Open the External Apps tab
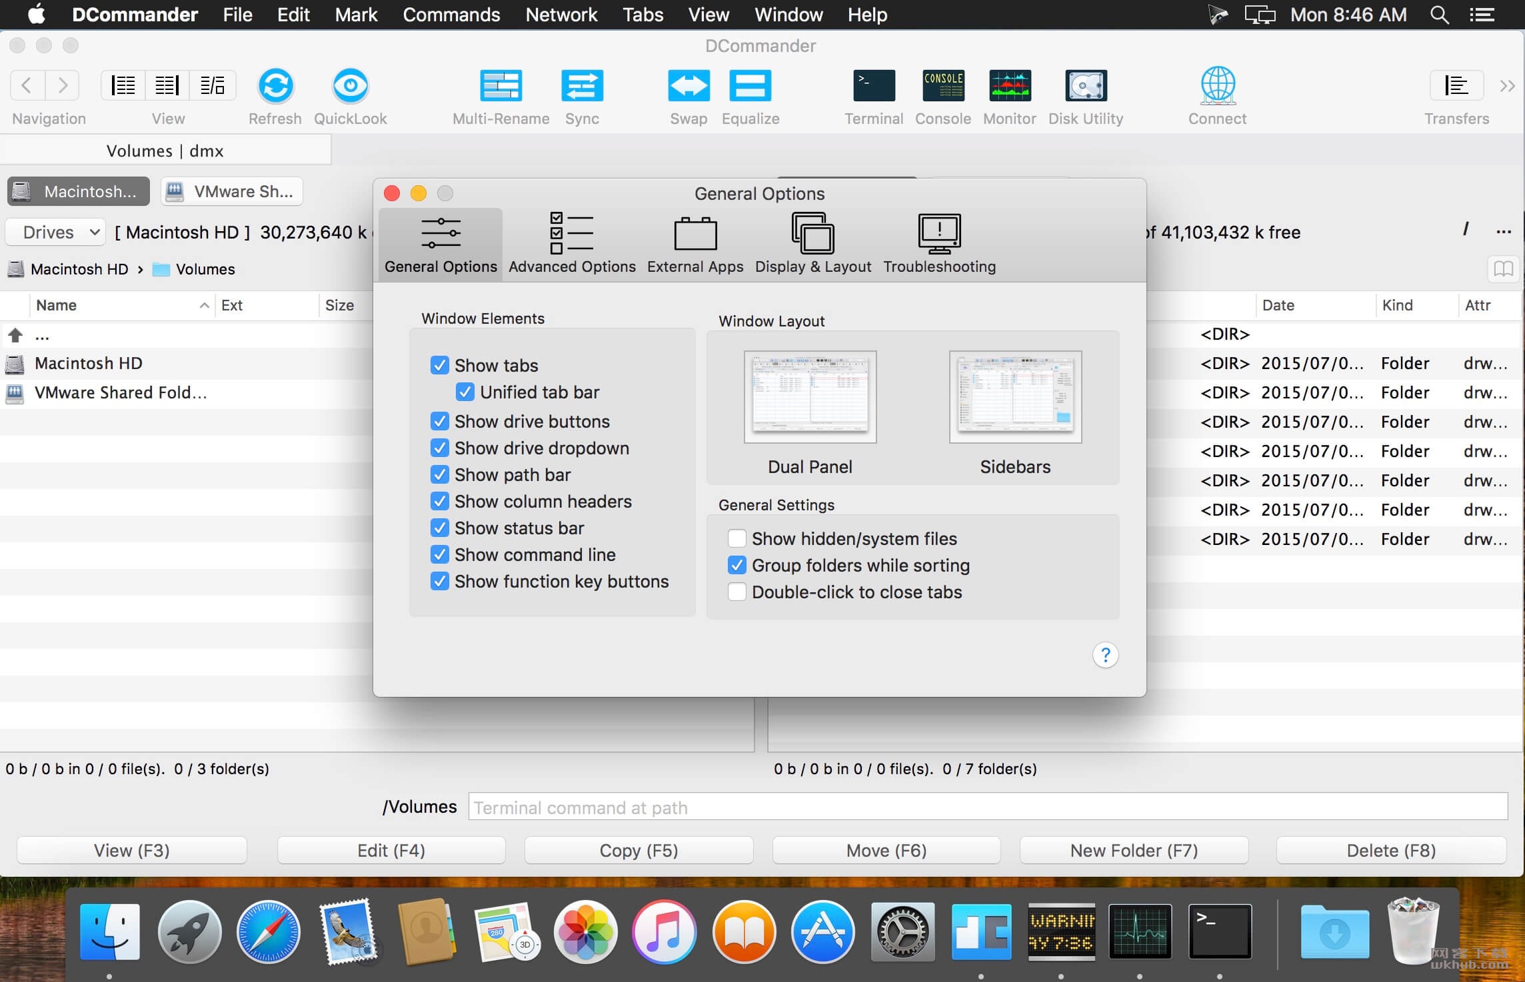 point(695,243)
